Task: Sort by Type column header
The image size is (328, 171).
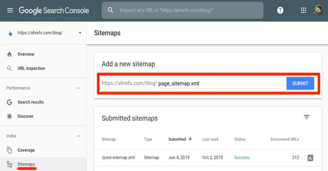Action: [148, 139]
